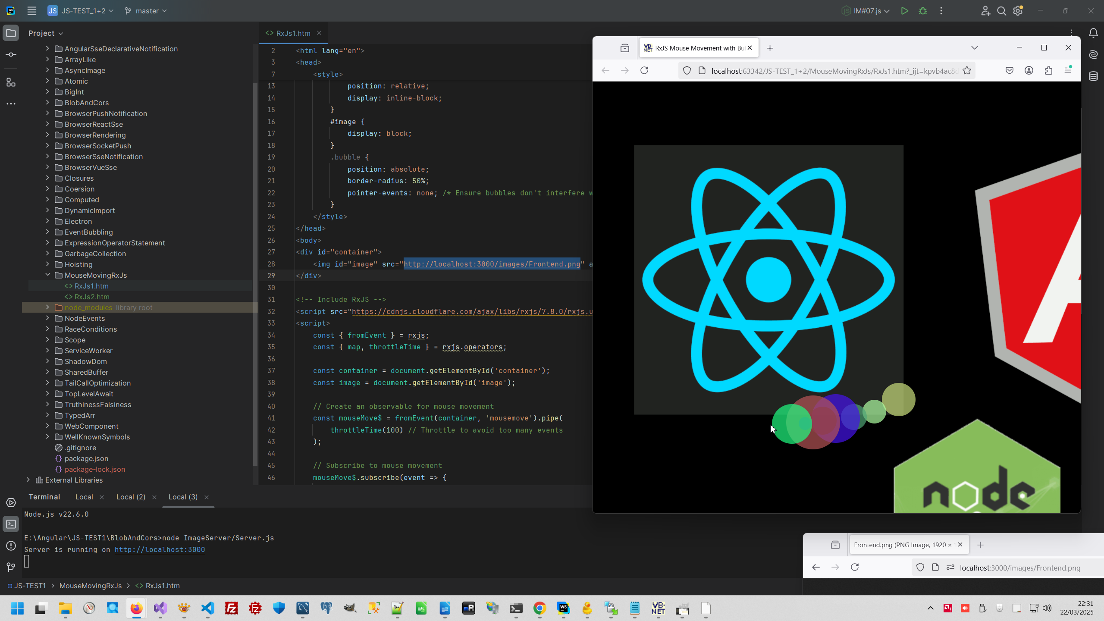Open the Database tool window icon
Image resolution: width=1104 pixels, height=621 pixels.
tap(1093, 77)
